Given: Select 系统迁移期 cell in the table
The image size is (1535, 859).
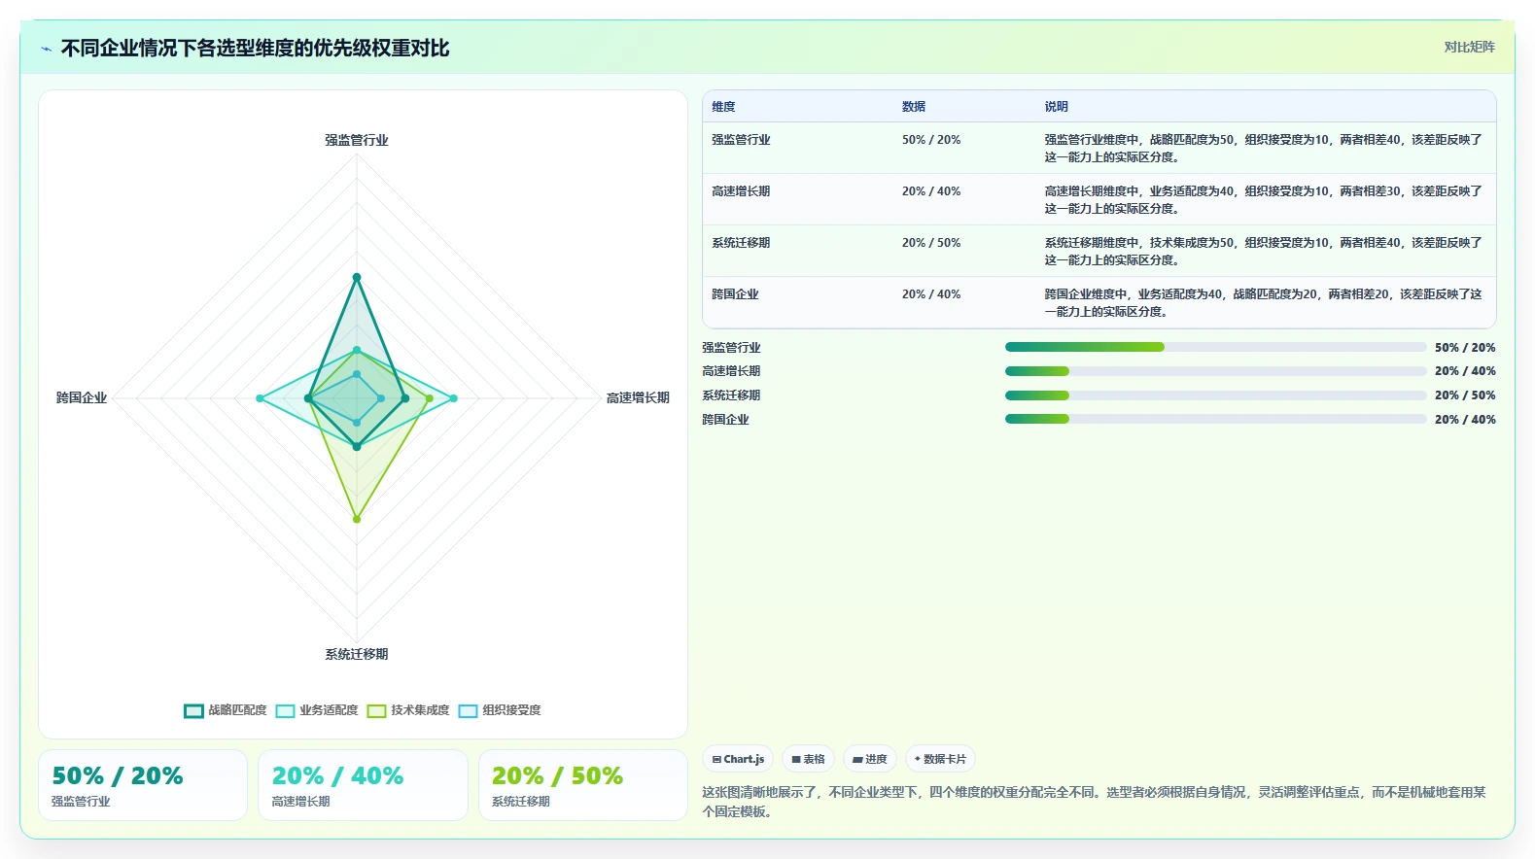Looking at the screenshot, I should point(741,243).
